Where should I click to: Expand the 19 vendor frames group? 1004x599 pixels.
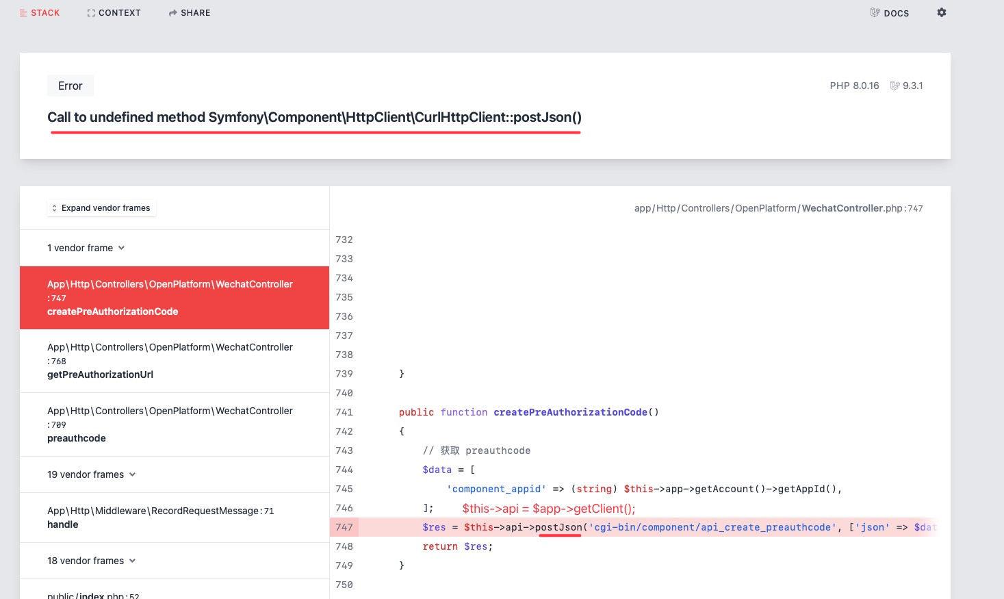[x=91, y=474]
